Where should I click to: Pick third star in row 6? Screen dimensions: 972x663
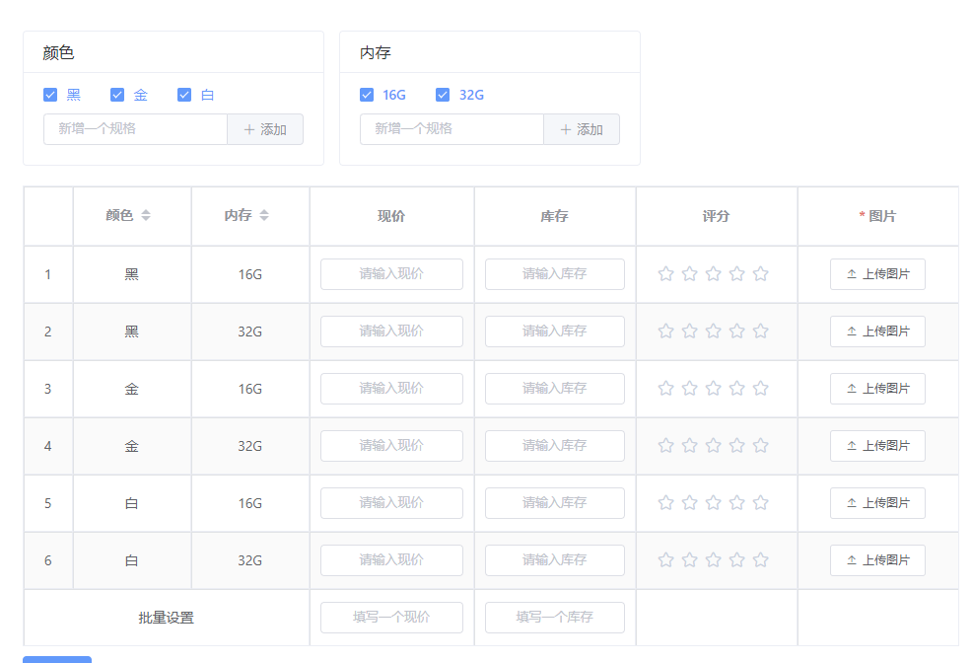(x=714, y=560)
